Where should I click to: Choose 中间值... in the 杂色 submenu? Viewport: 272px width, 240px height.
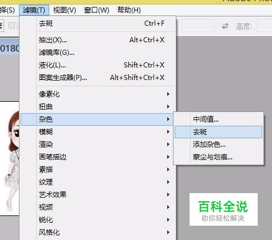pos(218,119)
